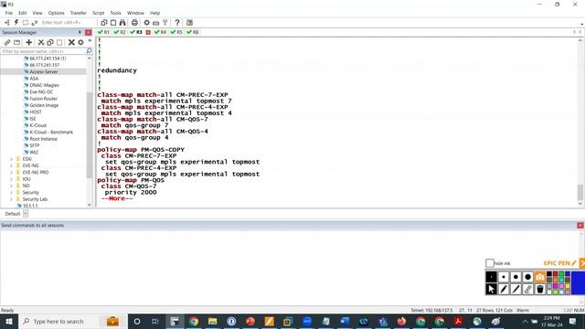Select the Access-Server session
The height and width of the screenshot is (329, 585).
(44, 71)
